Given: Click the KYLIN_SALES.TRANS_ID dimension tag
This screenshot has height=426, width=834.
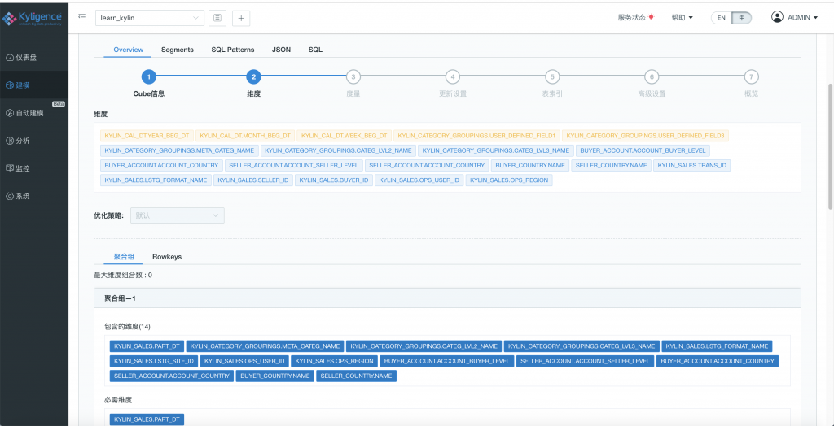Looking at the screenshot, I should (692, 165).
